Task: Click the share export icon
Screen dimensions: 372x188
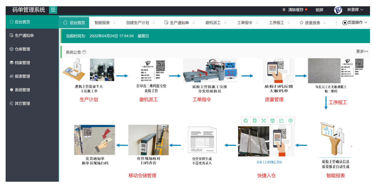Action: click(281, 121)
